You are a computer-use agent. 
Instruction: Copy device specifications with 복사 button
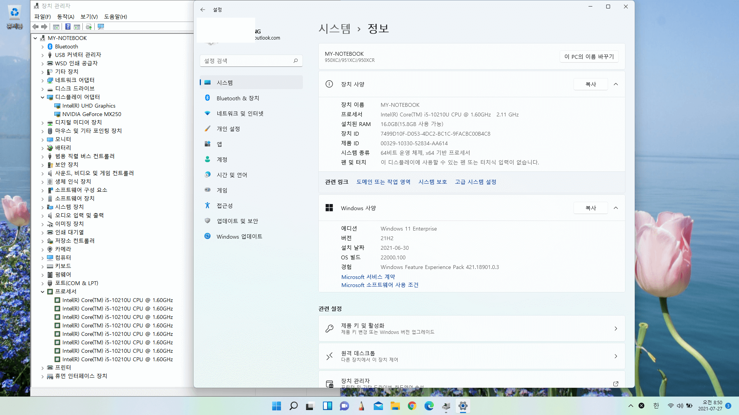point(590,84)
